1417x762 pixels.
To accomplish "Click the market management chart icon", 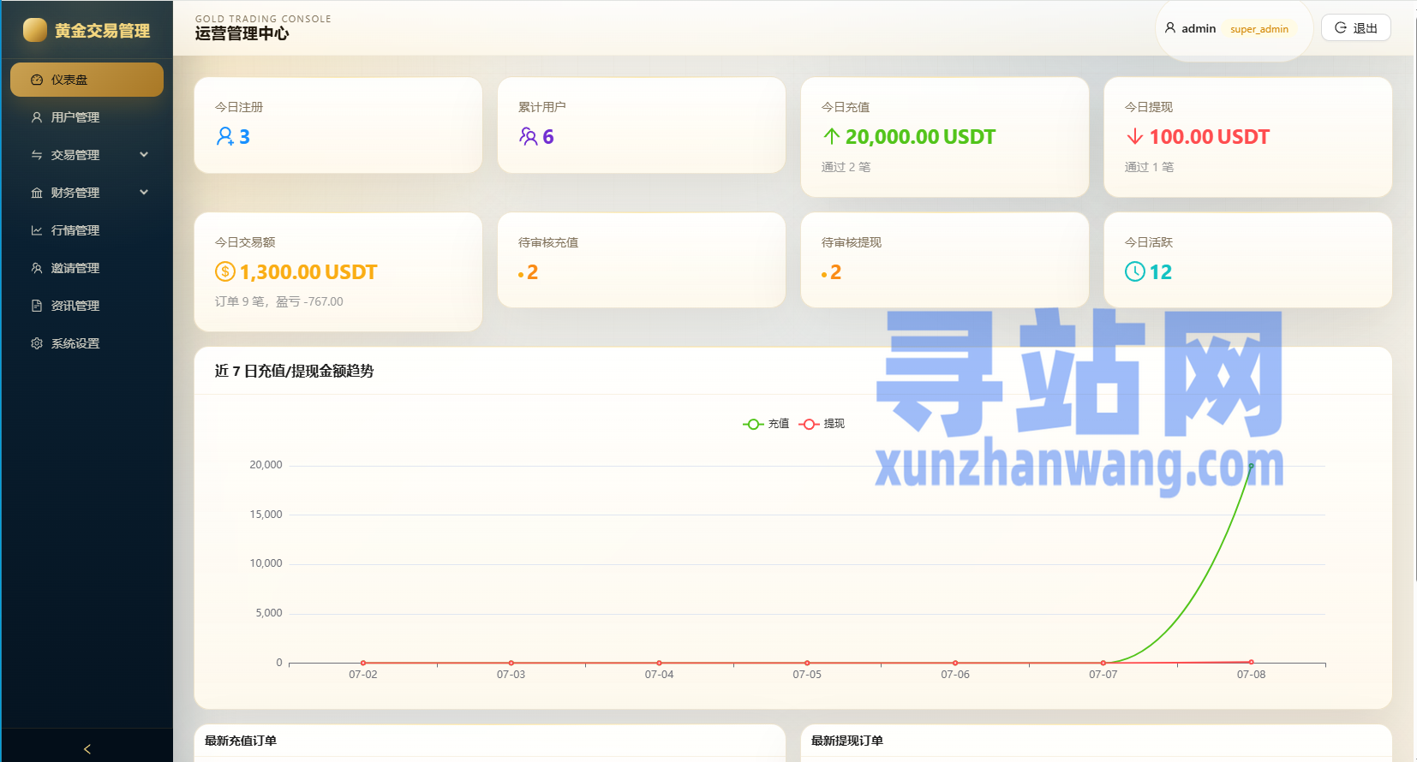I will pos(37,230).
